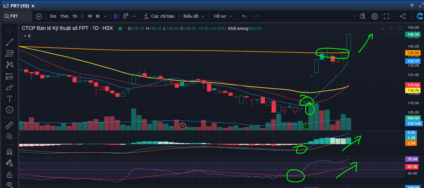This screenshot has height=188, width=424.
Task: Maximize the chart pane
Action: click(x=400, y=28)
